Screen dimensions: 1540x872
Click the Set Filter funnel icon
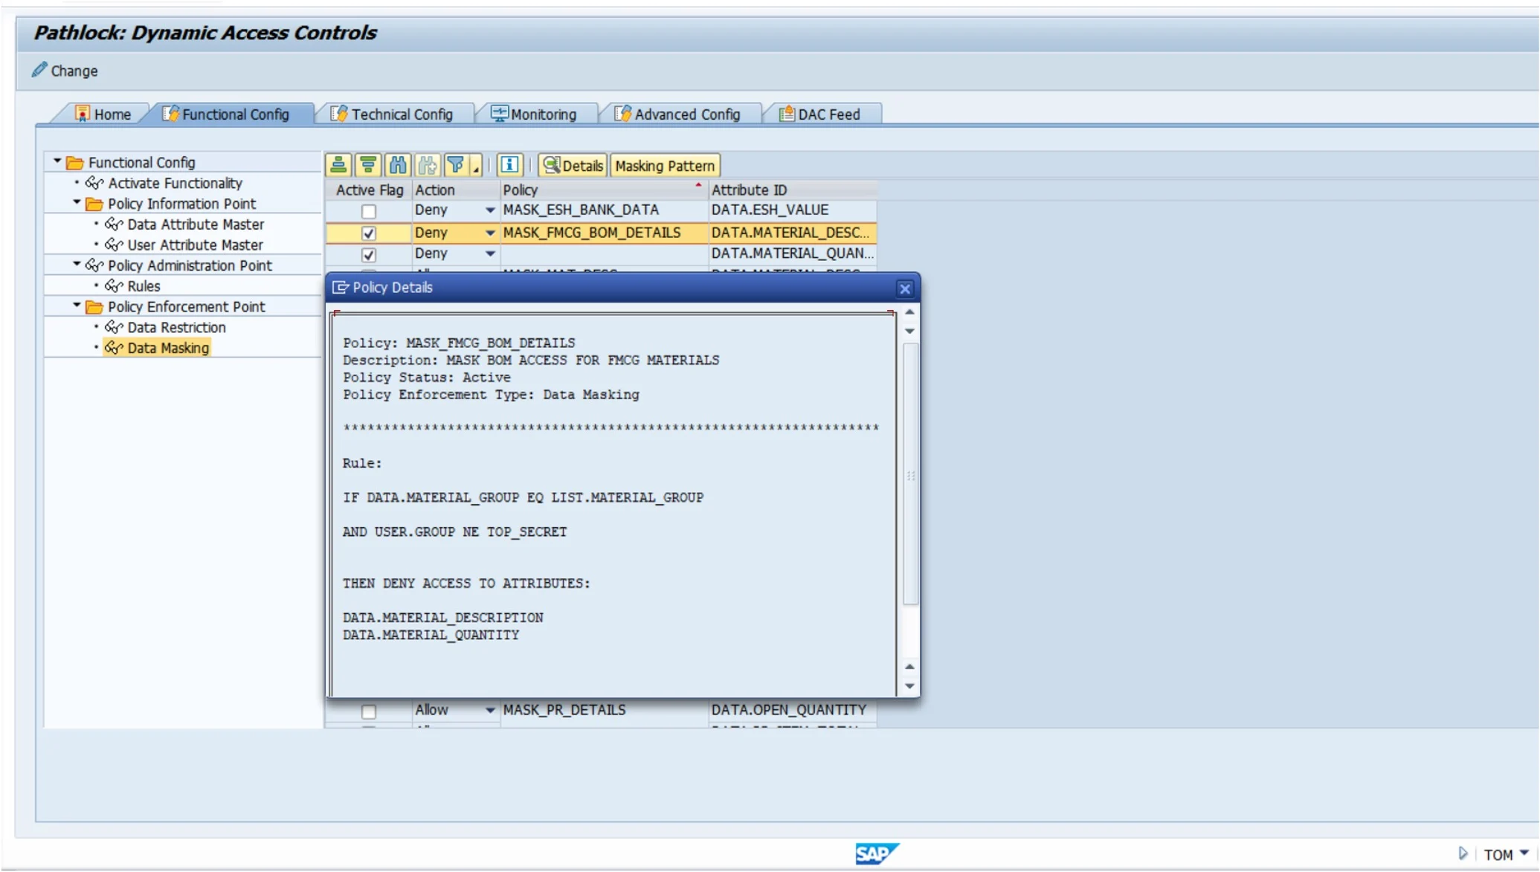coord(456,165)
